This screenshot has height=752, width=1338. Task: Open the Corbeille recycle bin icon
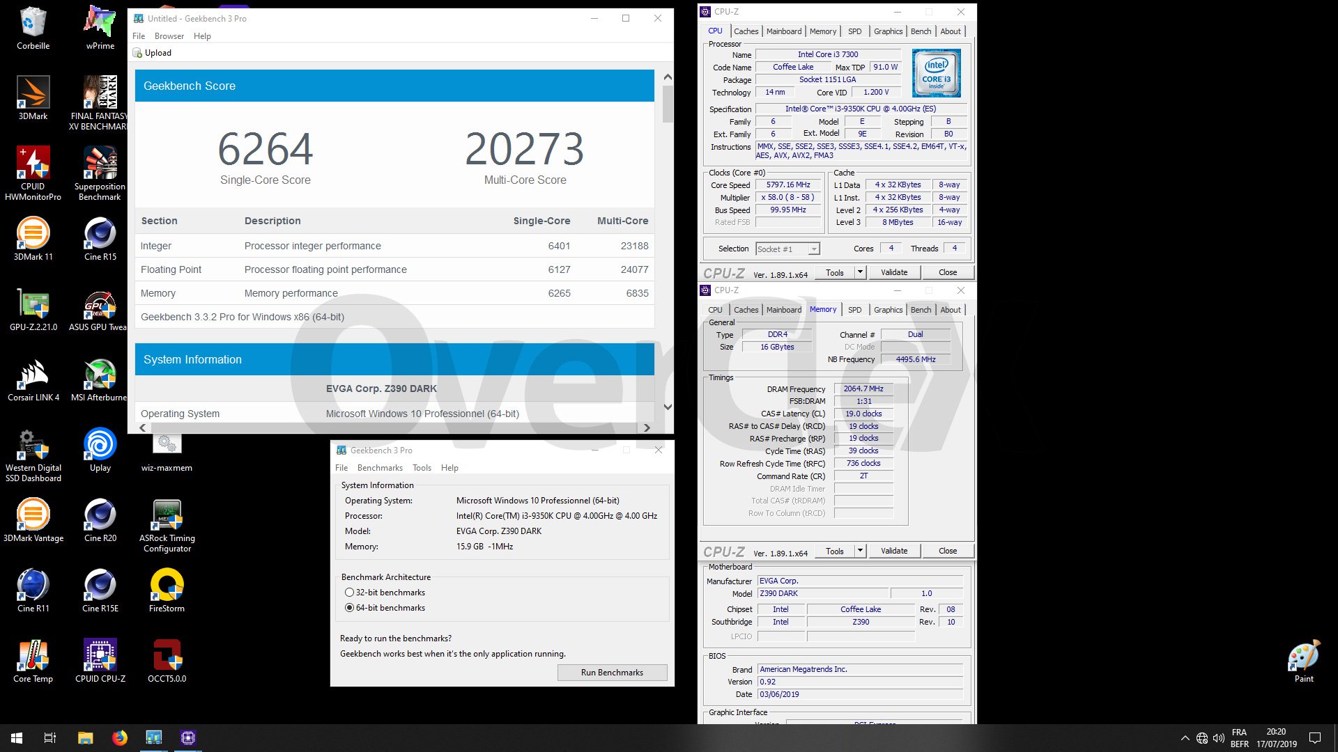point(33,28)
